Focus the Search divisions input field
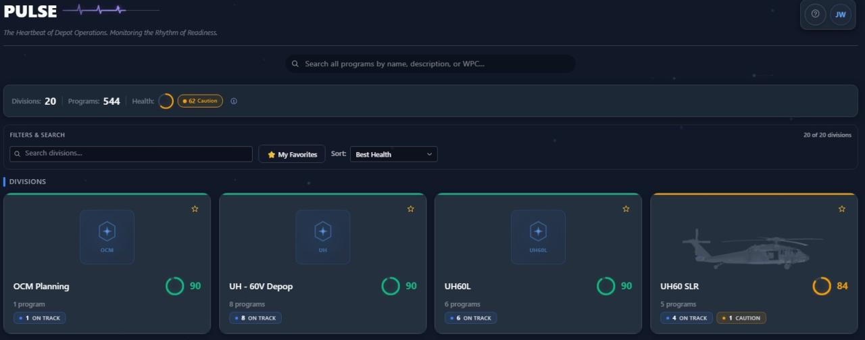Viewport: 865px width, 340px height. tap(131, 153)
